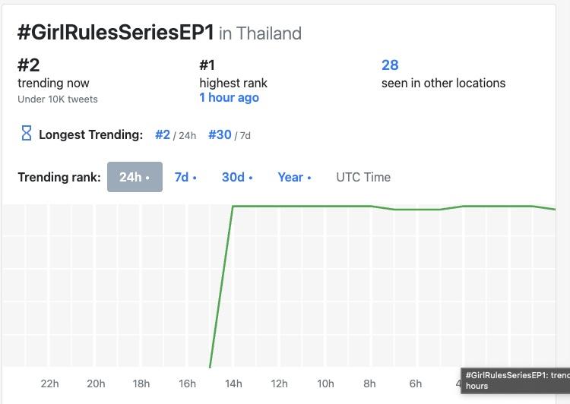Click the 22h marker on the time axis
Screen dimensions: 570x404
[50, 383]
